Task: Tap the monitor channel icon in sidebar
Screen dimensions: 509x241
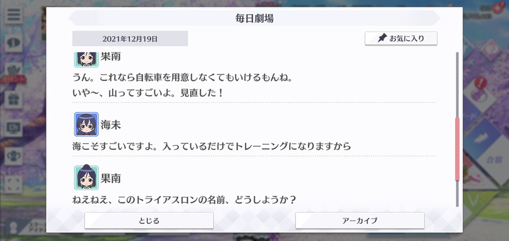Action: tap(14, 128)
